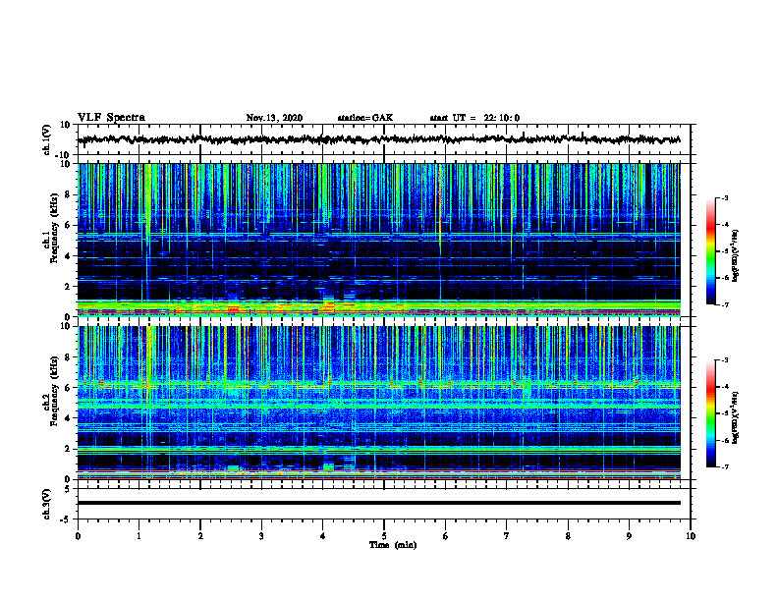Click time axis tick label "9"

point(629,536)
